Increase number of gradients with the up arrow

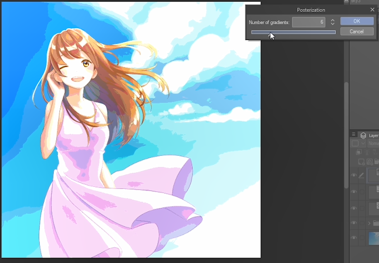tap(333, 19)
